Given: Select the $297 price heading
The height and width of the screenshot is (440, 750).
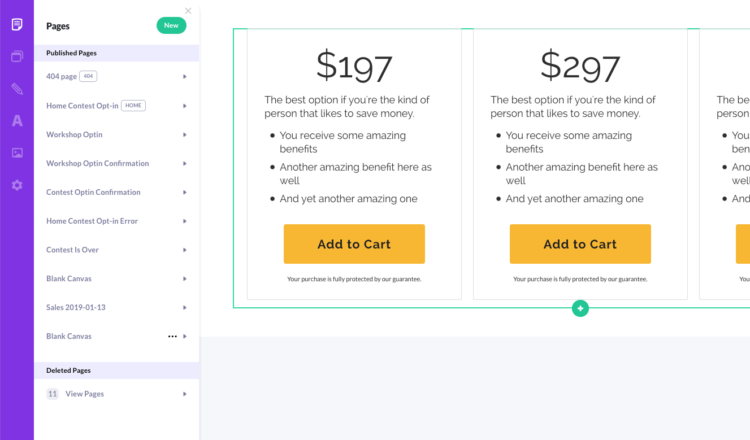Looking at the screenshot, I should 580,66.
